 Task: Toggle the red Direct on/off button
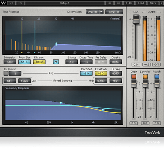(x=134, y=77)
